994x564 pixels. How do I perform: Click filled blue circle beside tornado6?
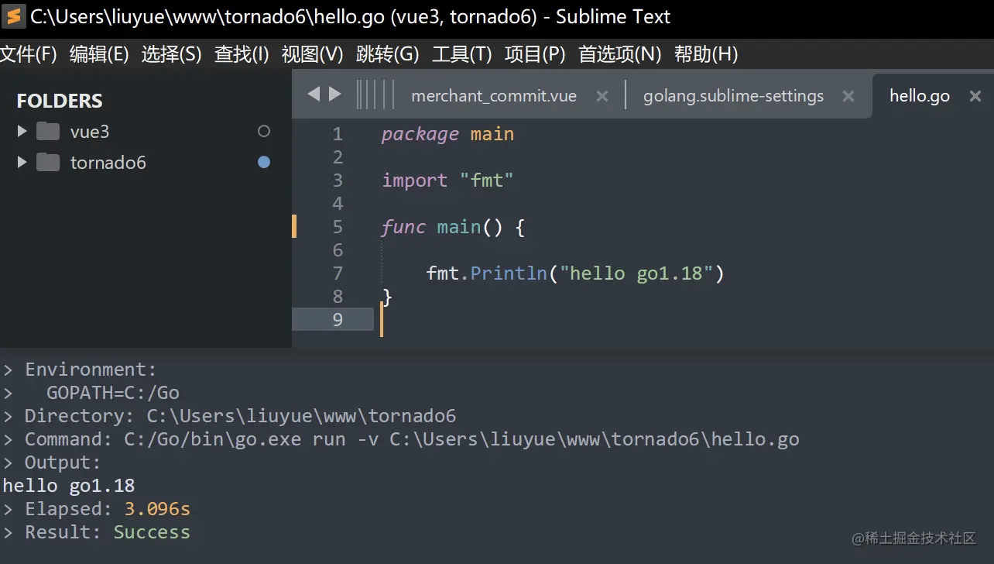coord(264,163)
